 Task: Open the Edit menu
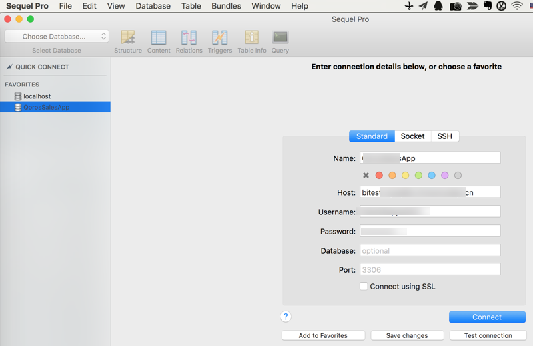tap(89, 6)
